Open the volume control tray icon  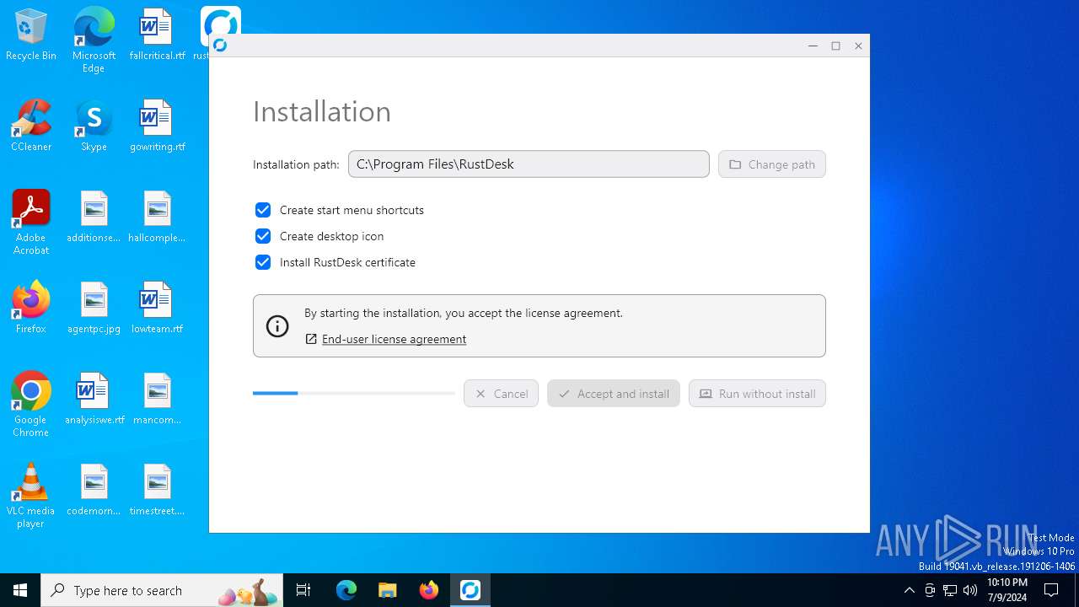tap(970, 590)
